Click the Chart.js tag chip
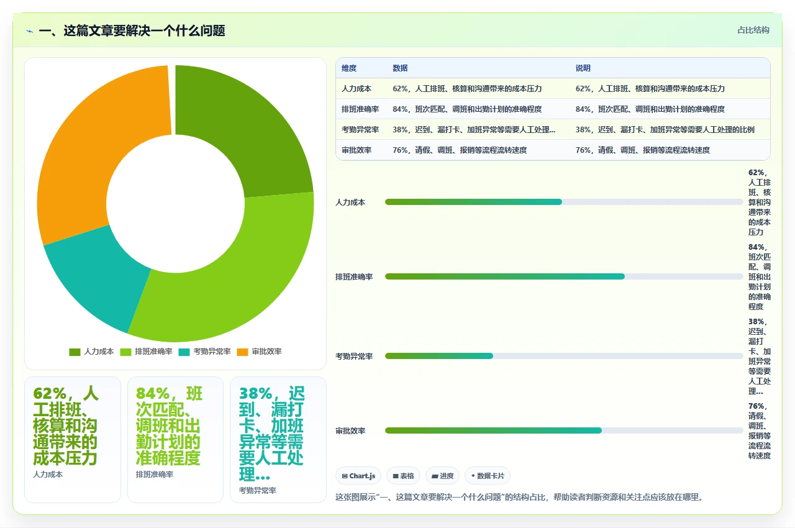 coord(358,476)
